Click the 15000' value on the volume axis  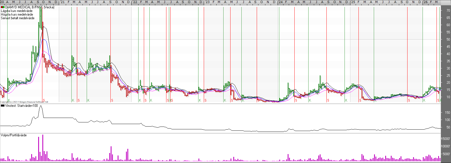pyautogui.click(x=446, y=139)
